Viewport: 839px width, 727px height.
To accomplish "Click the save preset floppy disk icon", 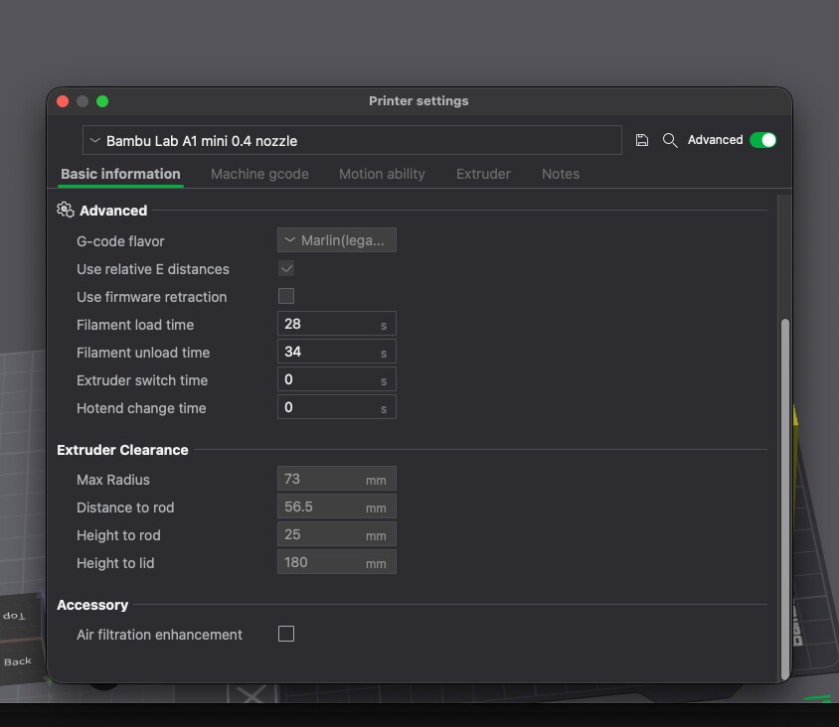I will click(x=641, y=140).
